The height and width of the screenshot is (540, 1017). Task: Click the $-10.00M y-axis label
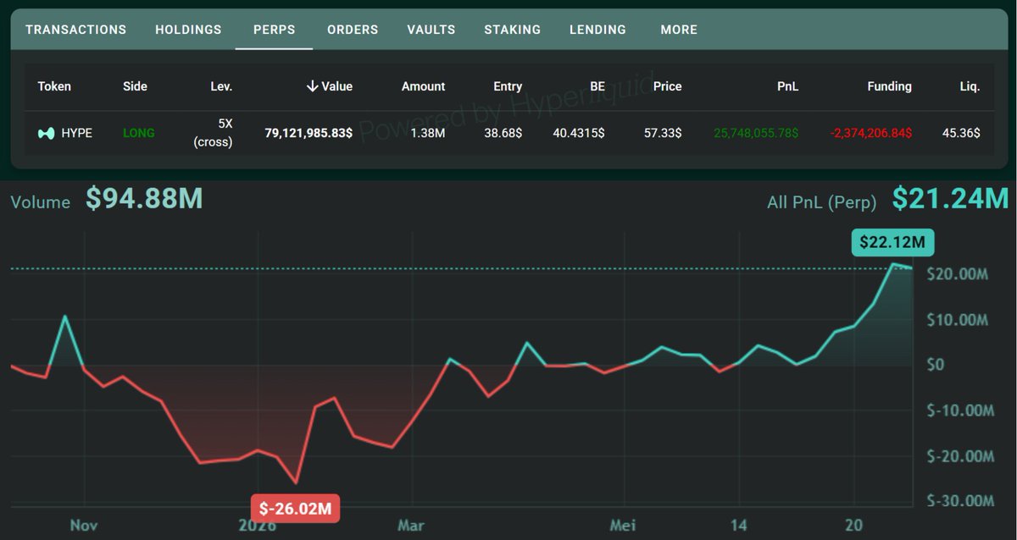pyautogui.click(x=960, y=411)
